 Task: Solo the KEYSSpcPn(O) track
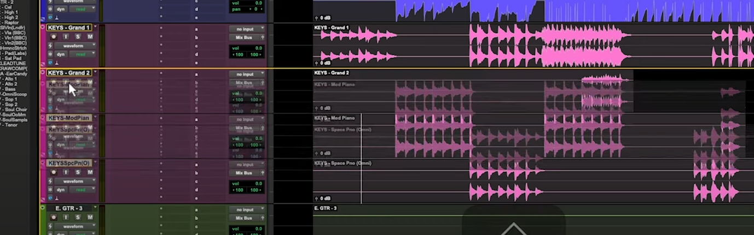[78, 172]
